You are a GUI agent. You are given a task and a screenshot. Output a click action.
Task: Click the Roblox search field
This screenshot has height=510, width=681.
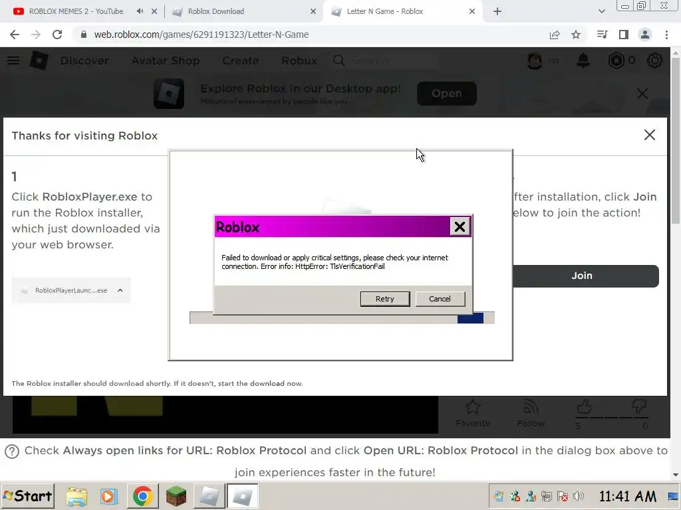pos(384,60)
